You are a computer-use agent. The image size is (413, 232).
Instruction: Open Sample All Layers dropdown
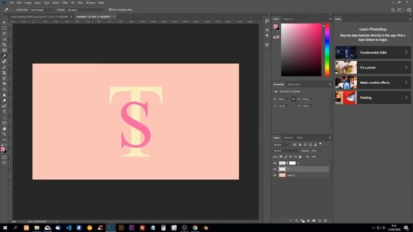(x=85, y=10)
